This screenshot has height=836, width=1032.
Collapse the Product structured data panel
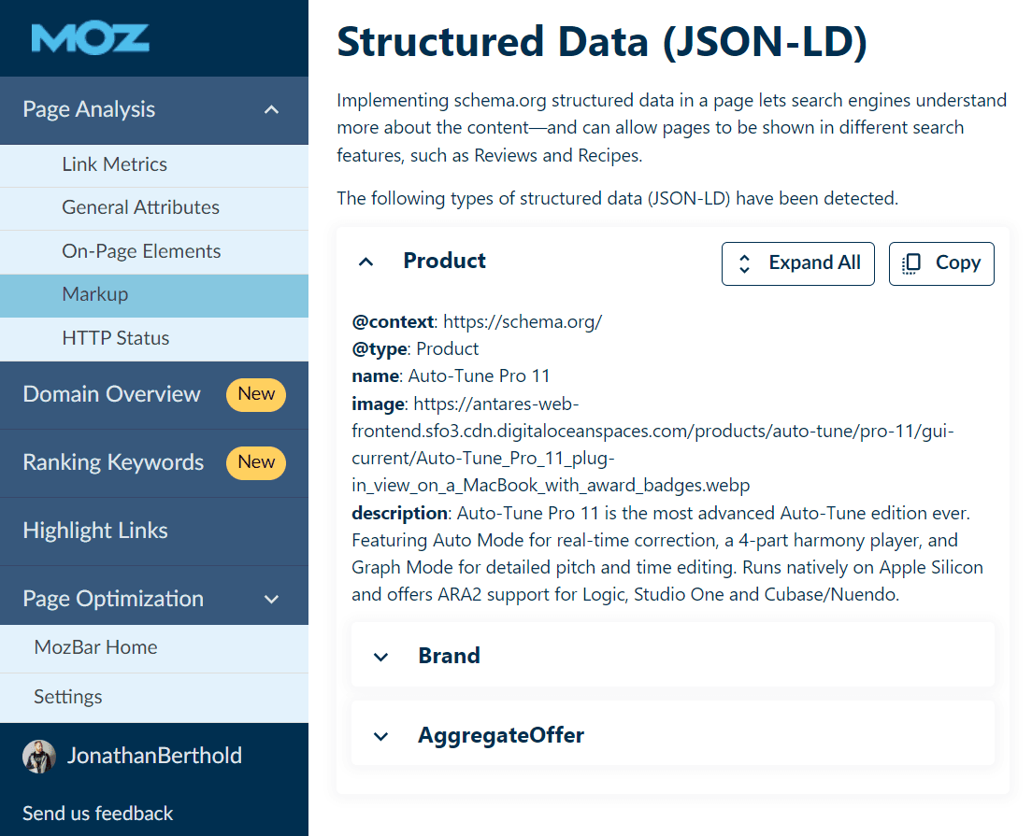366,262
